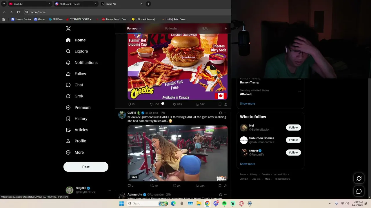Bookmark CUTIE's gym post
This screenshot has height=208, width=371.
click(x=220, y=186)
